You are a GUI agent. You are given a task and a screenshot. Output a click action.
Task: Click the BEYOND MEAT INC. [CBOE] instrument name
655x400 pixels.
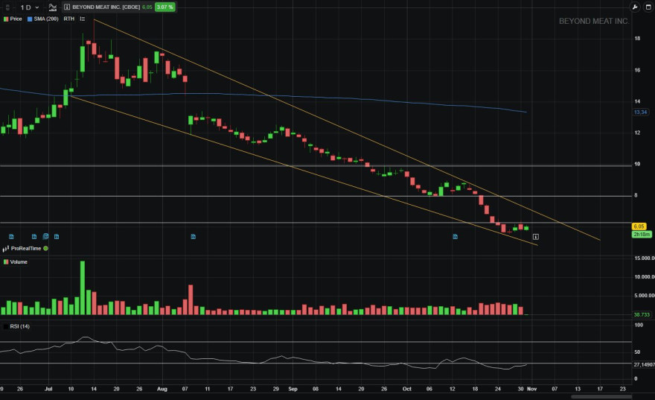point(106,7)
